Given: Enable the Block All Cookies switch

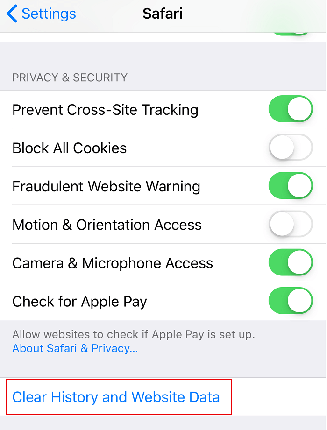Looking at the screenshot, I should pyautogui.click(x=291, y=147).
